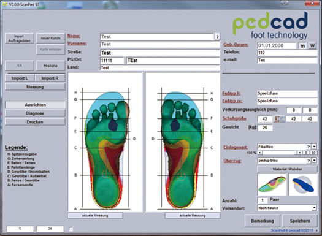Select female gender with the w button
This screenshot has height=236, width=322.
pos(312,45)
